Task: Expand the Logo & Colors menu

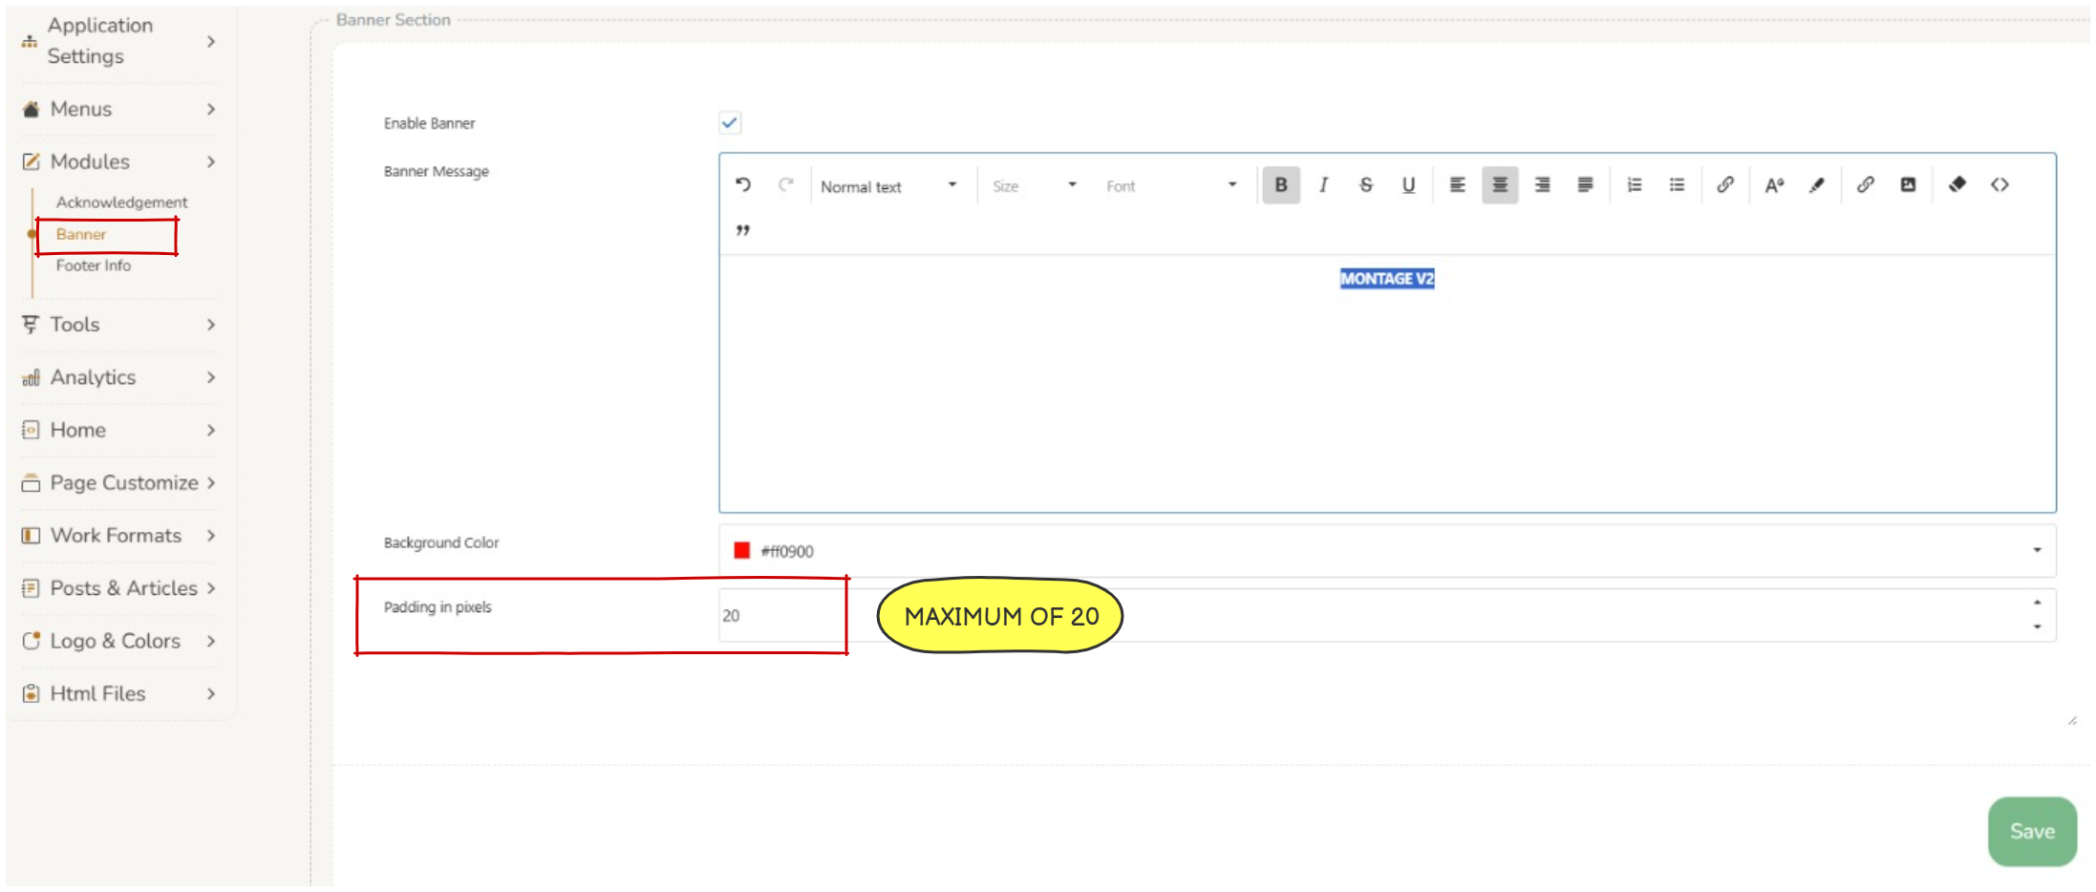Action: (x=117, y=641)
